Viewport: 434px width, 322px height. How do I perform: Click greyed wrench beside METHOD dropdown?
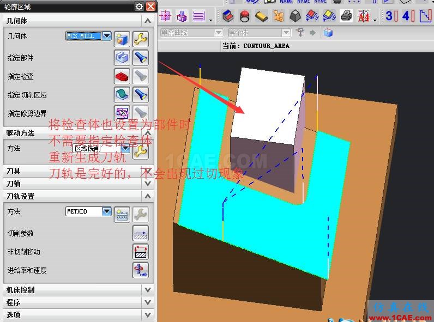coord(141,214)
